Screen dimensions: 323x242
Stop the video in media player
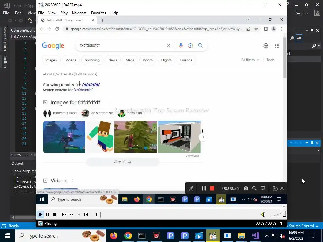pos(54,214)
